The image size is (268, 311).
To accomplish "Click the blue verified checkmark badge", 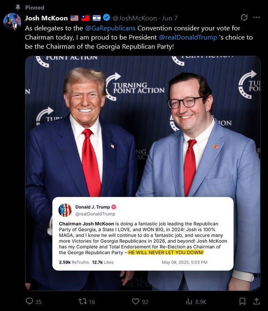I will tap(107, 17).
